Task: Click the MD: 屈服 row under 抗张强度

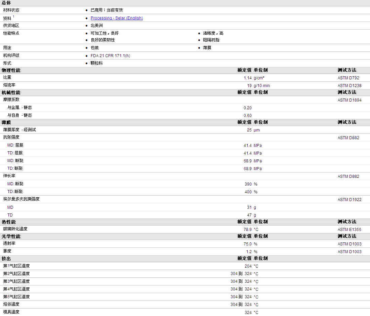Action: [15, 145]
